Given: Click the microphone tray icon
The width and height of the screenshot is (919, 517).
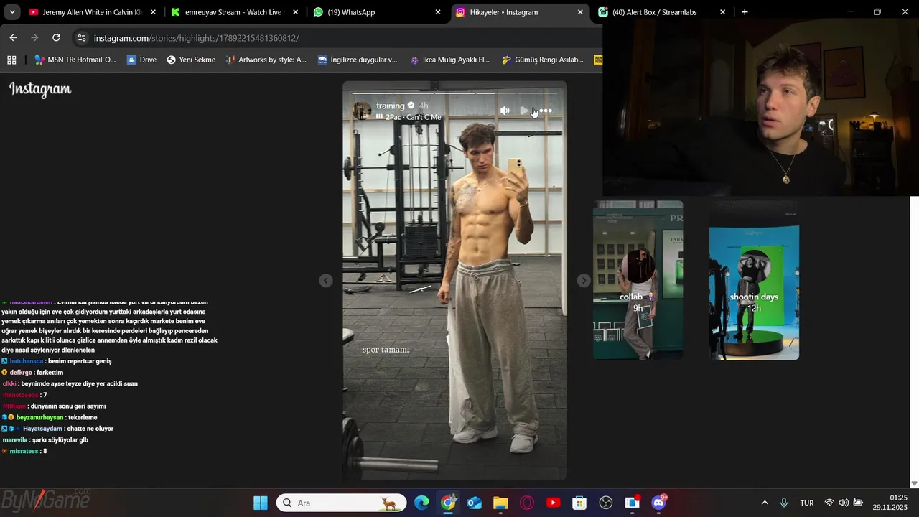Looking at the screenshot, I should coord(784,503).
